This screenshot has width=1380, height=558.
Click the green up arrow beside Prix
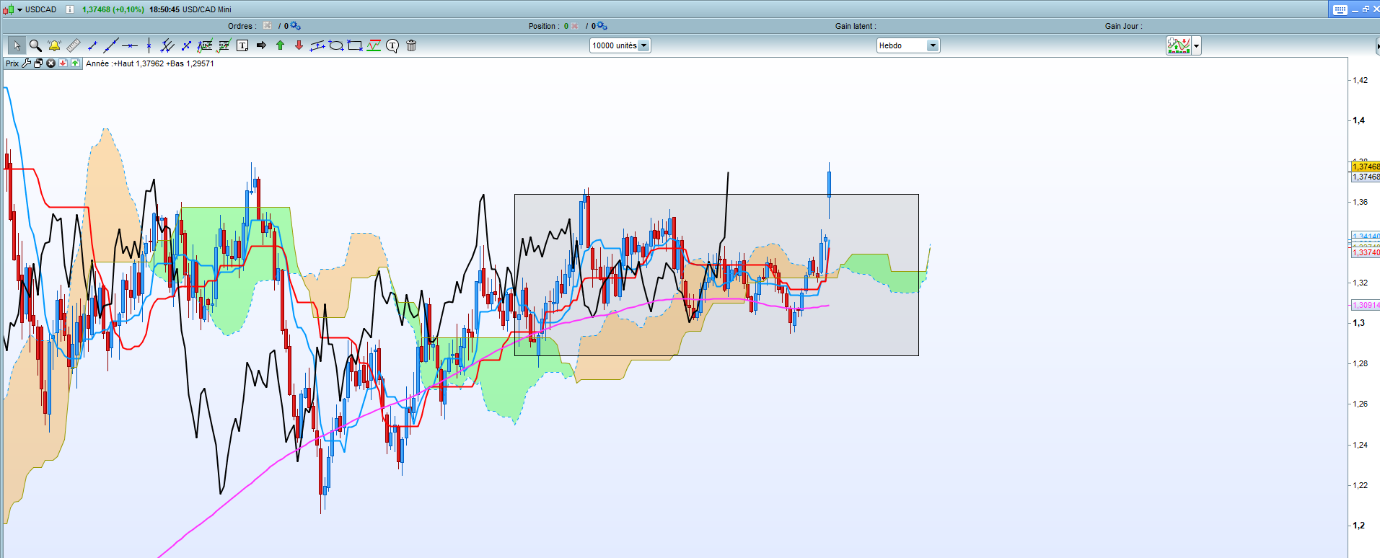pos(75,63)
